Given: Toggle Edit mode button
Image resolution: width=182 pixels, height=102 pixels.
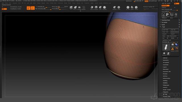Looking at the screenshot, I should pos(28,8).
